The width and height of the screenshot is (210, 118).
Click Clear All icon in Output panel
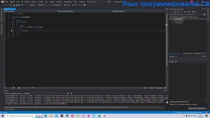[x=68, y=93]
